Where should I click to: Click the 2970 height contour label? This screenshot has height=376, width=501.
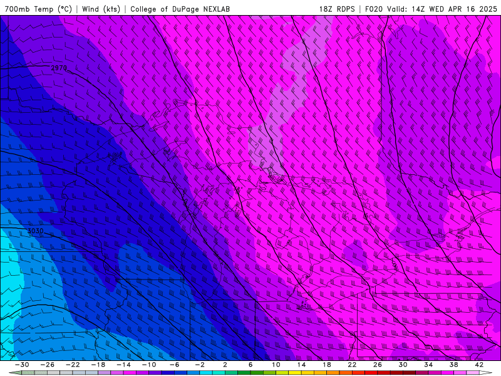click(59, 68)
